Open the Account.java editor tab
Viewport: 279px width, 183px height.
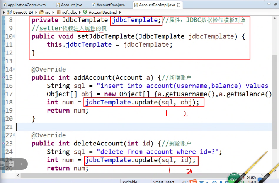69,5
